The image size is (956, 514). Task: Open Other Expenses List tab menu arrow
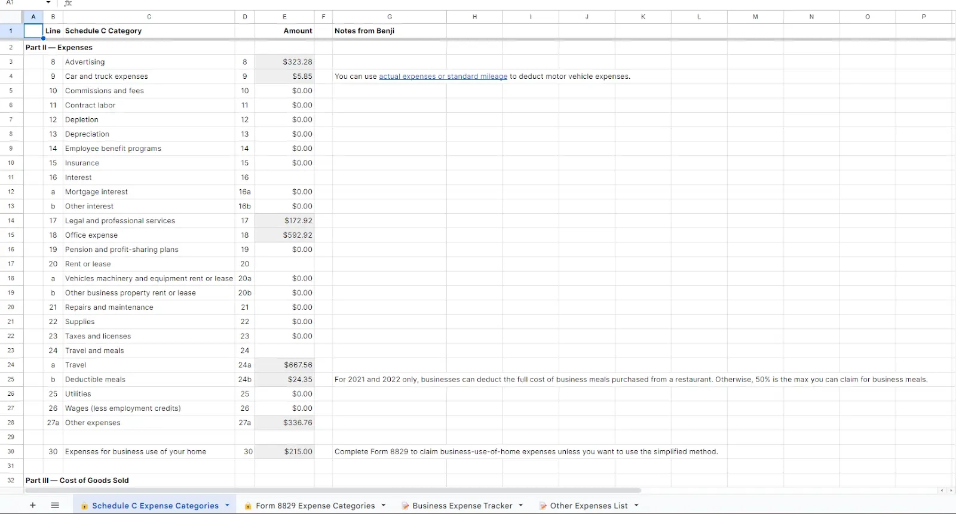636,505
